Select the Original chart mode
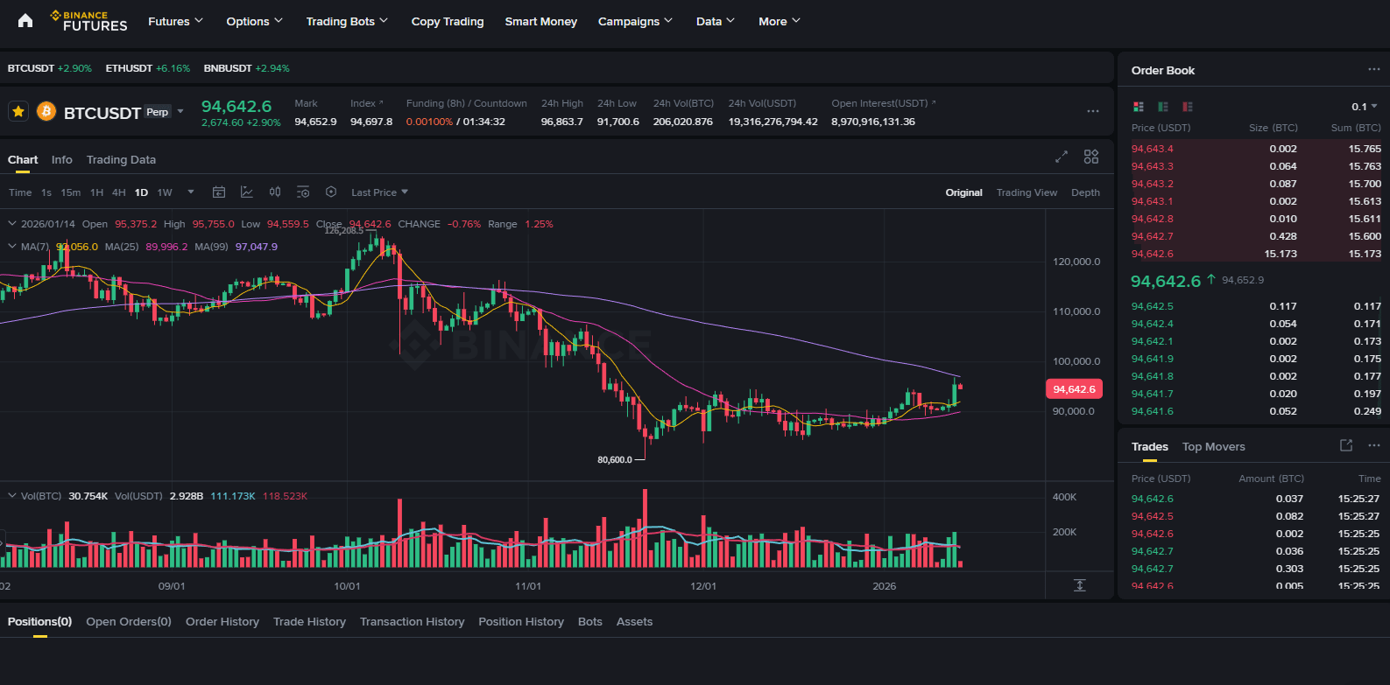 coord(963,192)
